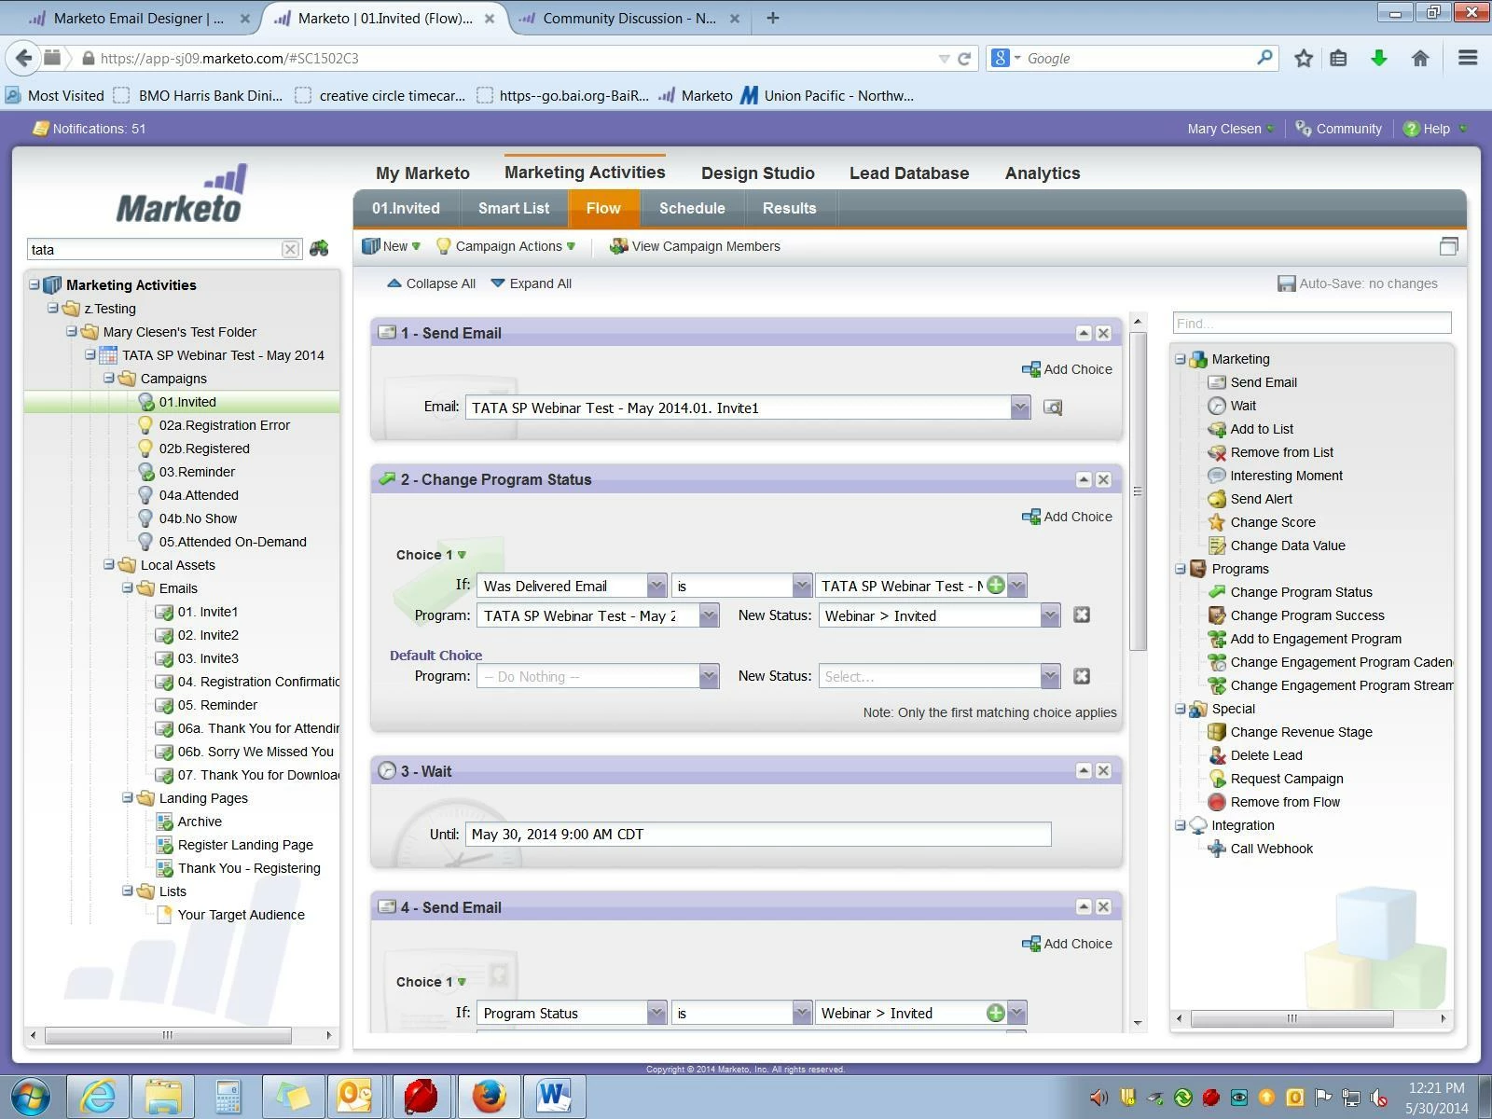Screen dimensions: 1492x1119
Task: Open Community link in header
Action: coord(1339,129)
